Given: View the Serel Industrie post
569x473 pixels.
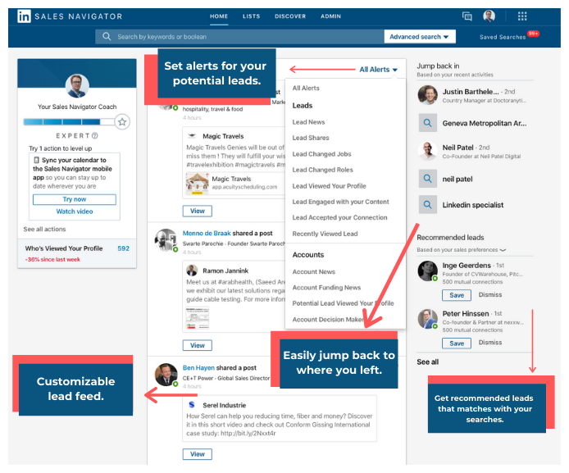Looking at the screenshot, I should [197, 454].
